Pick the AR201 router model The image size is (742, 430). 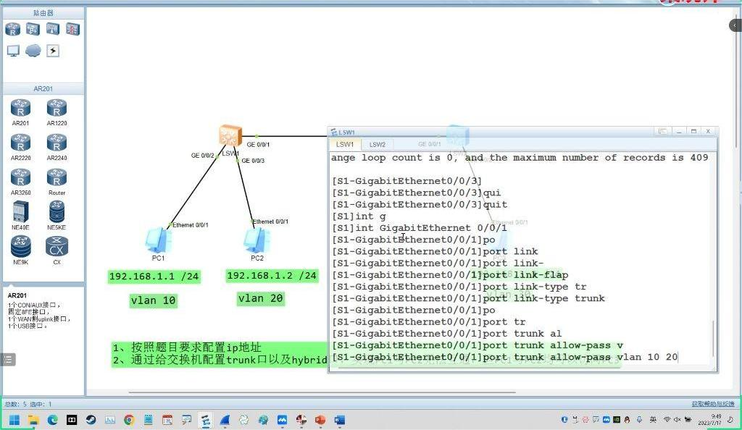pos(20,112)
